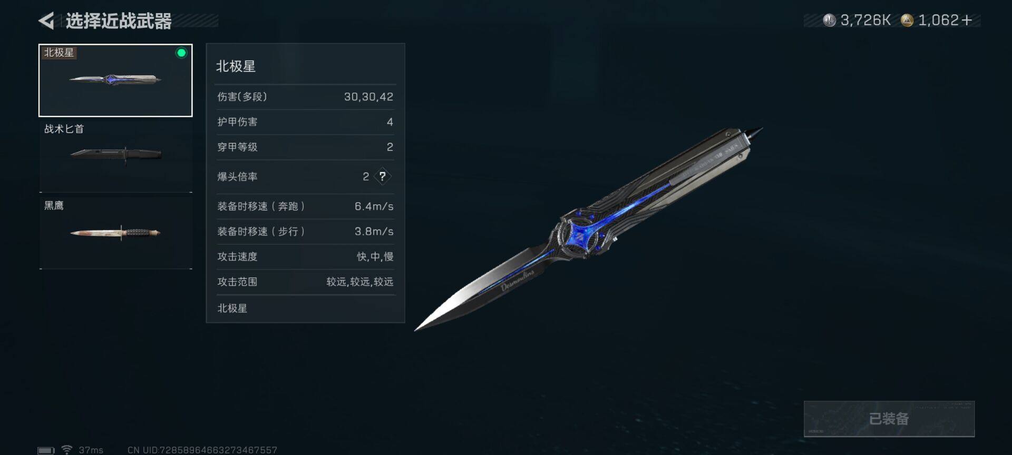Click the UID text at bottom
This screenshot has height=455, width=1012.
pyautogui.click(x=202, y=450)
